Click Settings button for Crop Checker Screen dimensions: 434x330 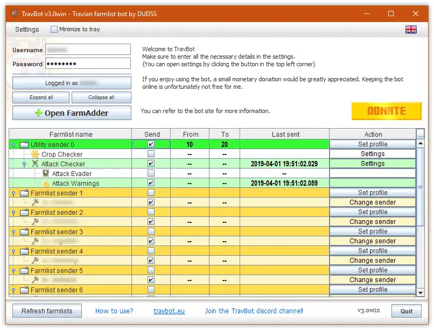[373, 154]
